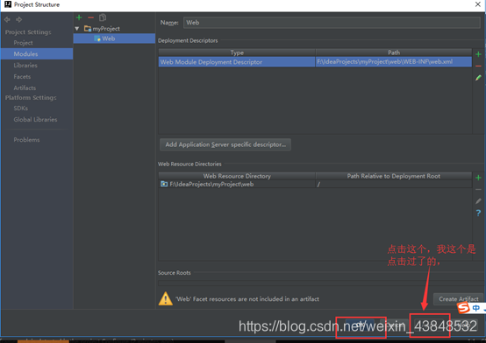Select the myProject module node
This screenshot has height=343, width=486.
106,29
